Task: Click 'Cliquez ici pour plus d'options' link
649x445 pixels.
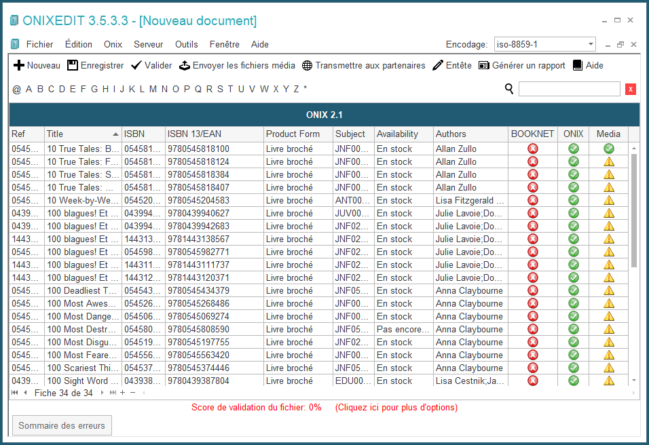Action: pos(396,408)
